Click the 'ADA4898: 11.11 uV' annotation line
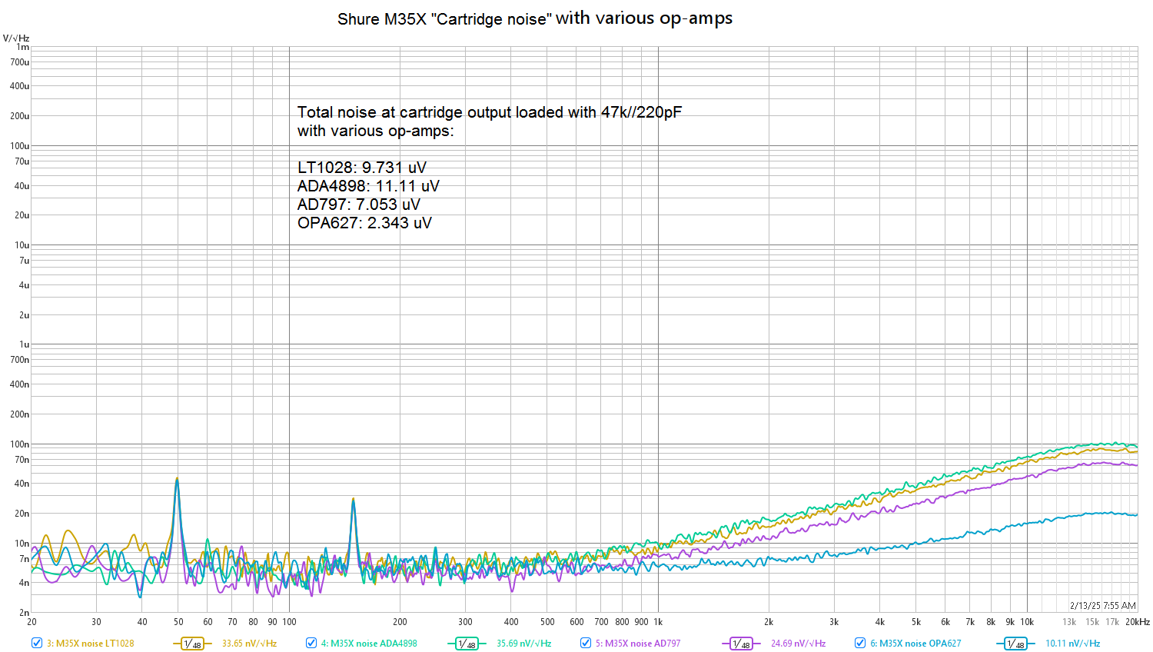Viewport: 1153px width, 652px height. tap(368, 186)
